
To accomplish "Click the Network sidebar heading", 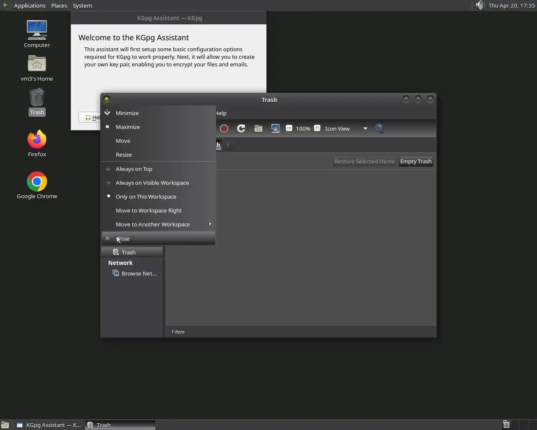I will click(120, 263).
